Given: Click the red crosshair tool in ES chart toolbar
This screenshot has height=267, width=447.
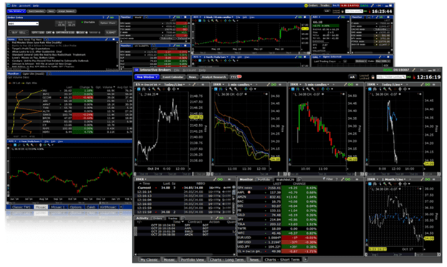Looking at the screenshot, I should [x=164, y=89].
